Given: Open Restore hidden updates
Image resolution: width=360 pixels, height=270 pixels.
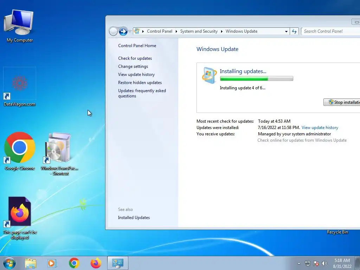Looking at the screenshot, I should pyautogui.click(x=140, y=82).
